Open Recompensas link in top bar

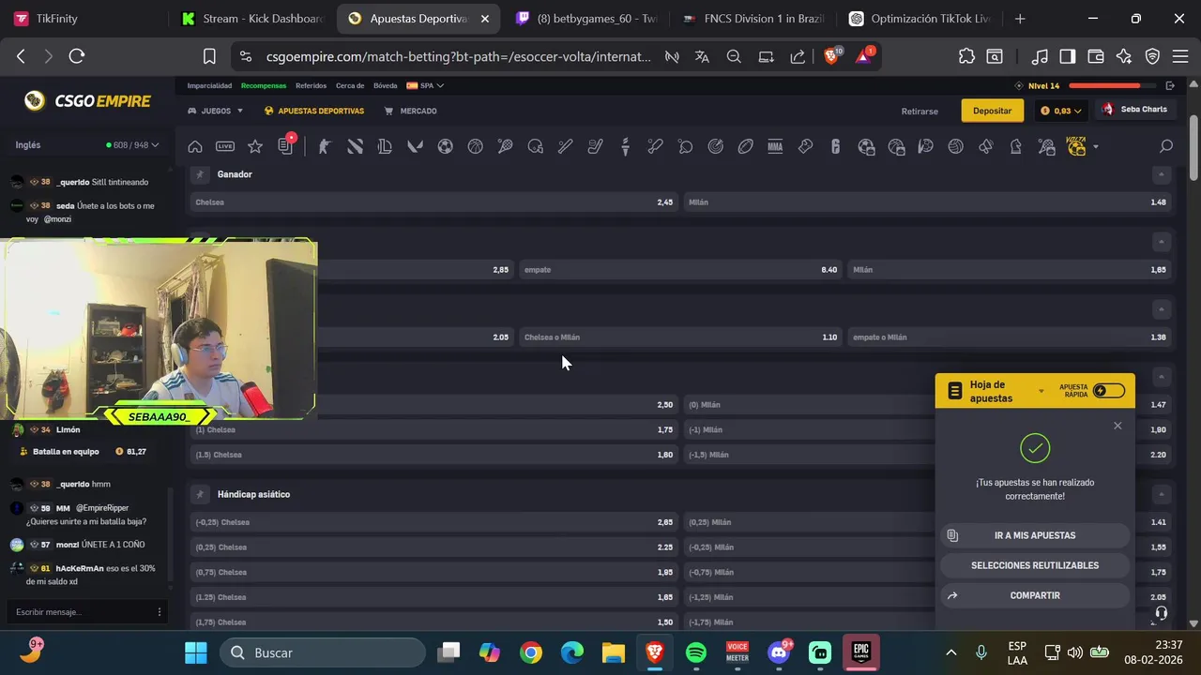click(264, 85)
